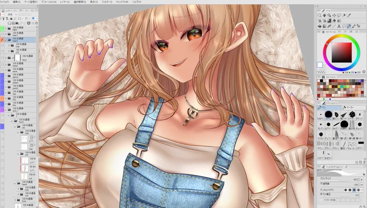Select the Eyedropper tool
The height and width of the screenshot is (208, 367).
coord(349,15)
